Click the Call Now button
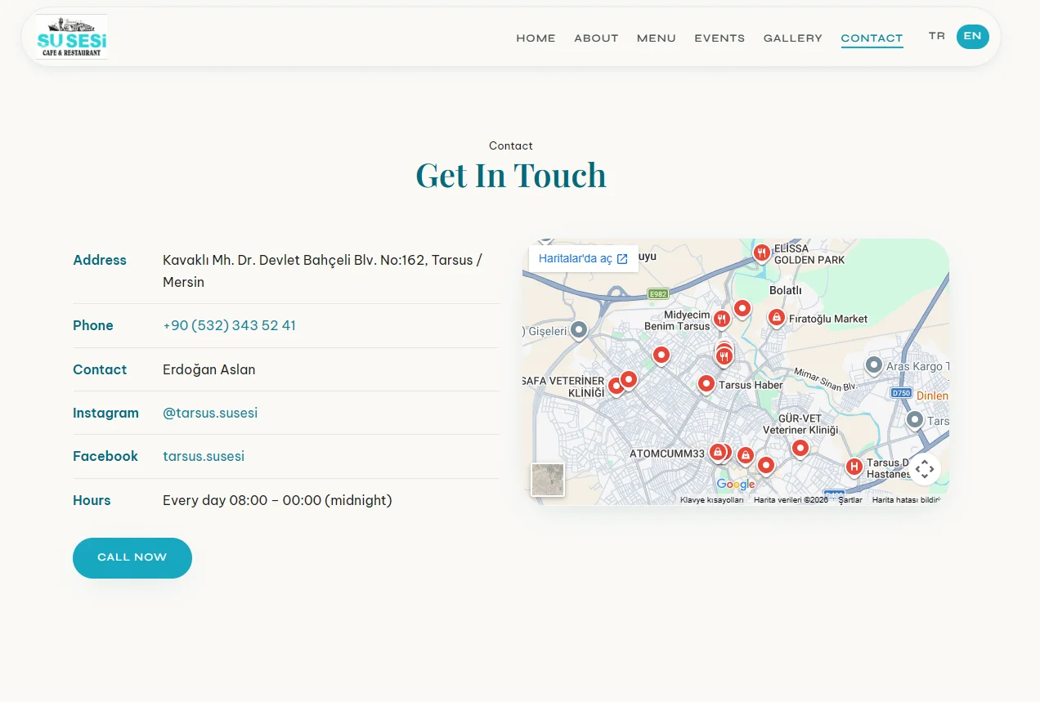The image size is (1040, 702). pyautogui.click(x=132, y=558)
